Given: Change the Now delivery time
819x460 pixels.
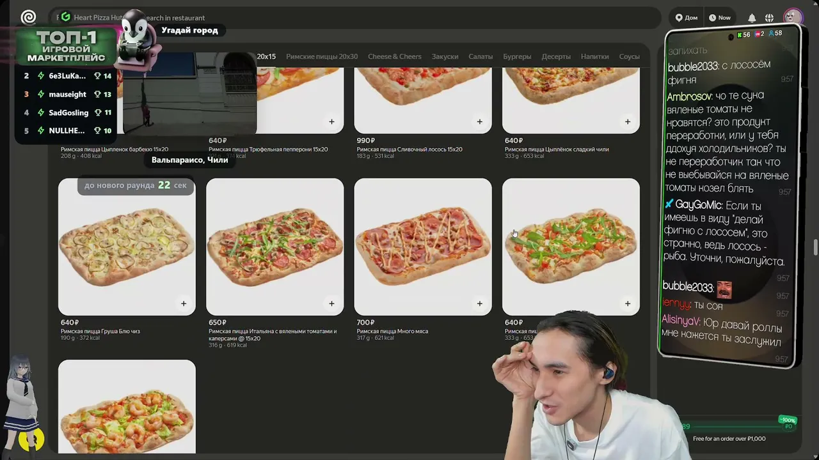Looking at the screenshot, I should pyautogui.click(x=720, y=18).
